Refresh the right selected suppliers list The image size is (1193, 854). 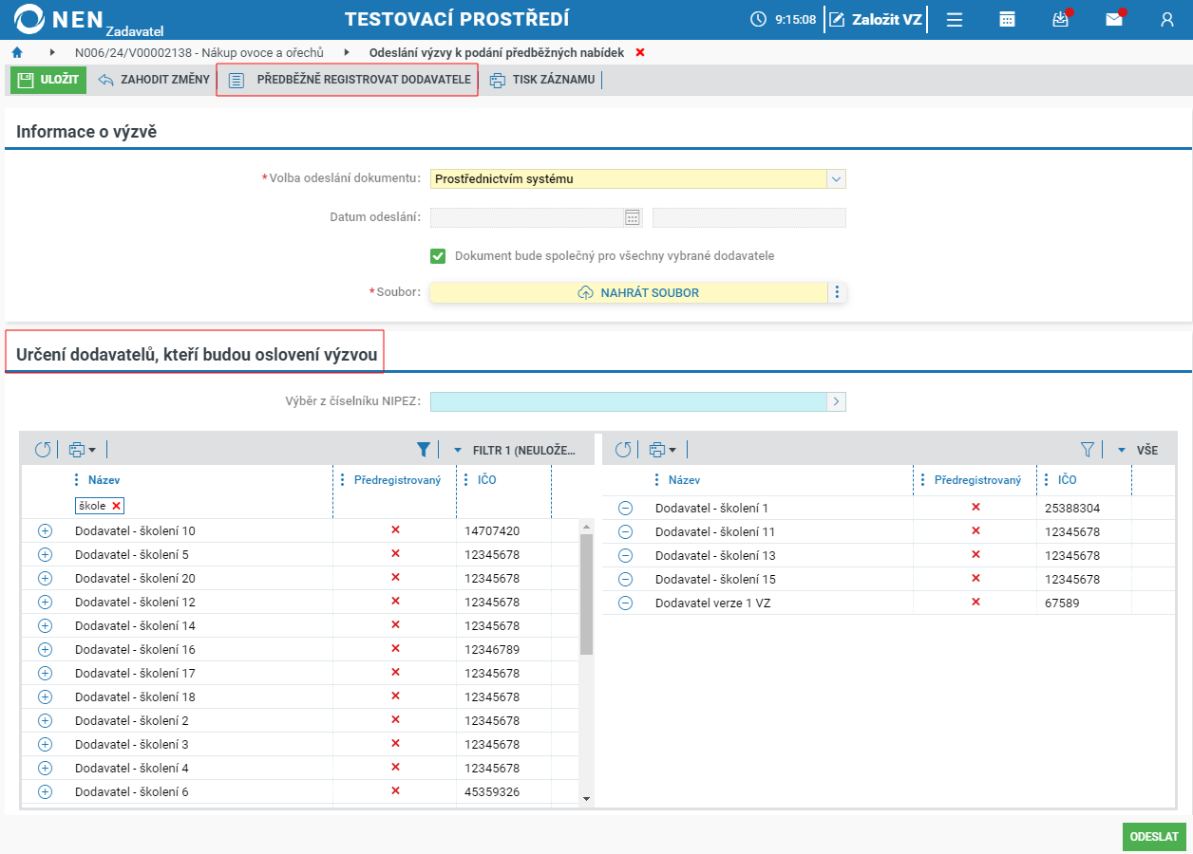pyautogui.click(x=623, y=450)
